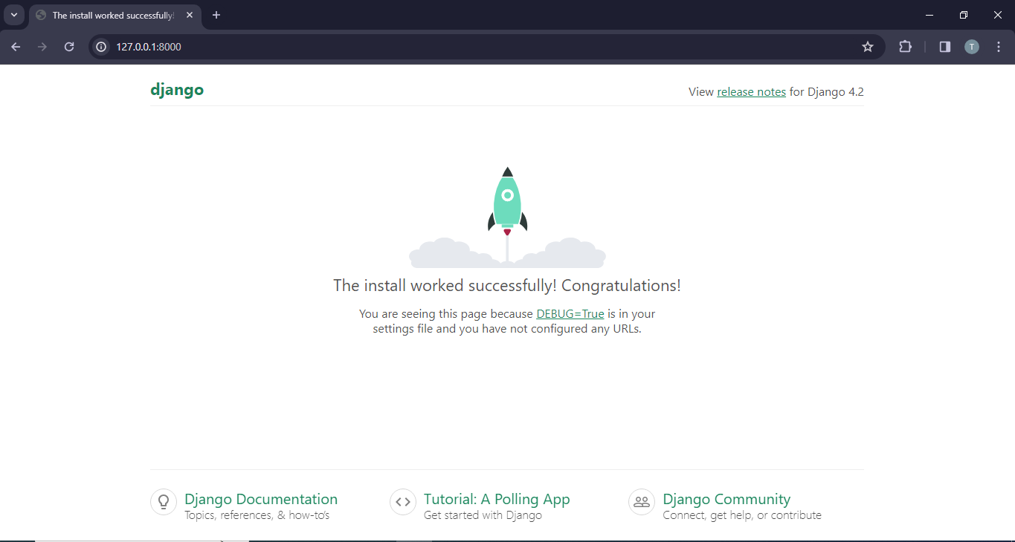The image size is (1015, 542).
Task: Open the release notes link
Action: click(x=751, y=92)
